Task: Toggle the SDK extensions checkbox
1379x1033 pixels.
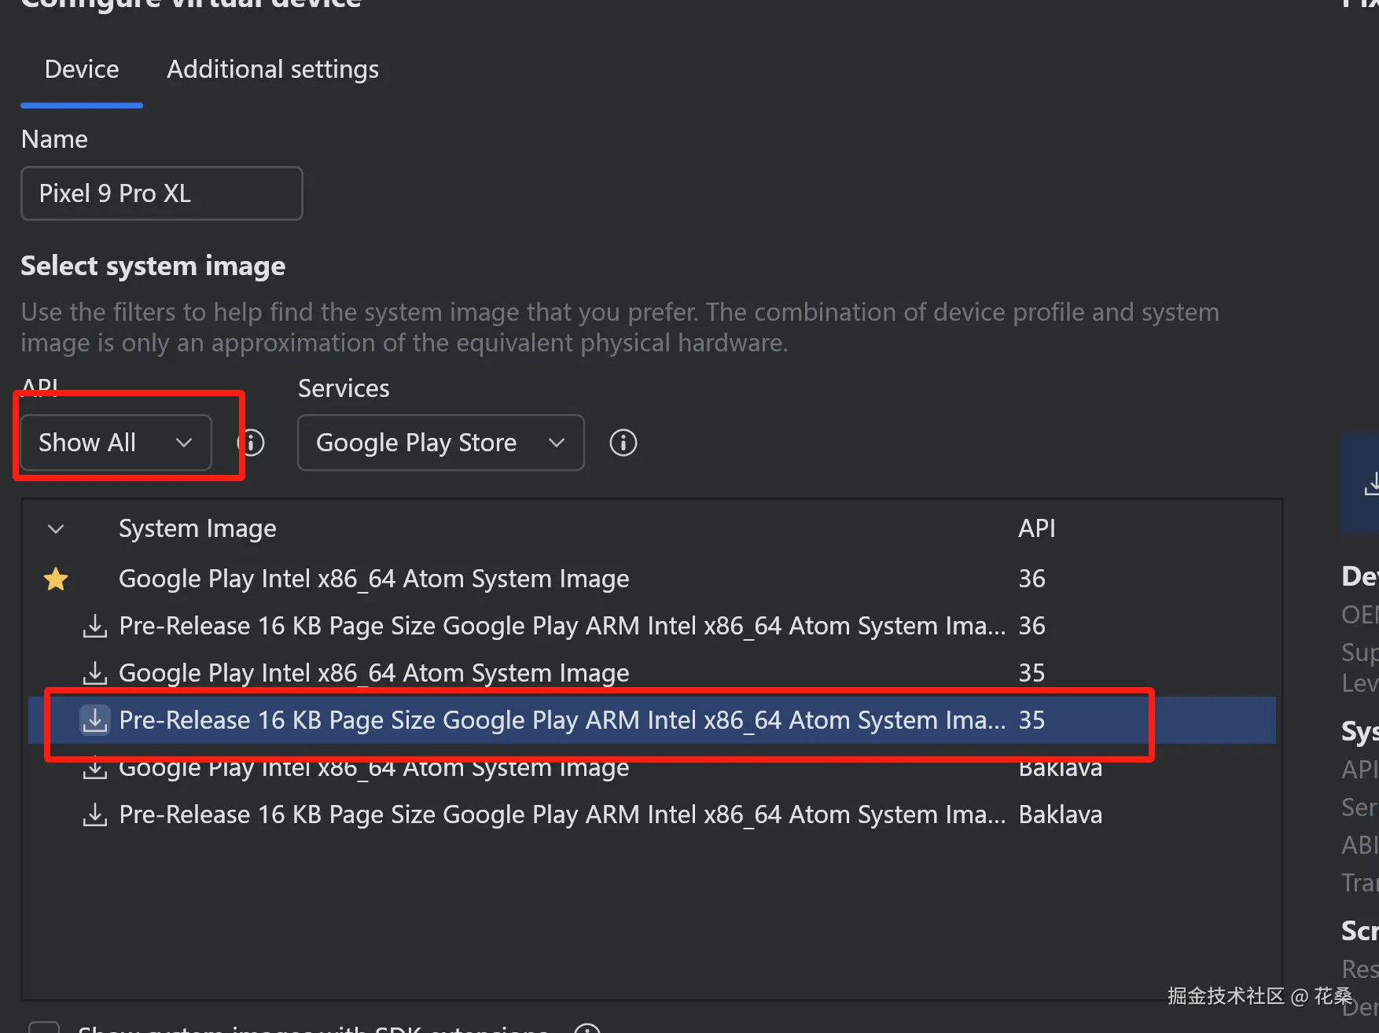Action: point(44,1027)
